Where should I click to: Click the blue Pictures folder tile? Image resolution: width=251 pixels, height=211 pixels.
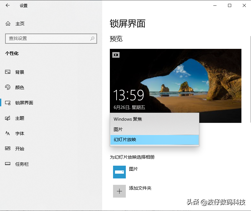119,172
